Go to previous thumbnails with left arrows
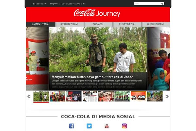 29,96
